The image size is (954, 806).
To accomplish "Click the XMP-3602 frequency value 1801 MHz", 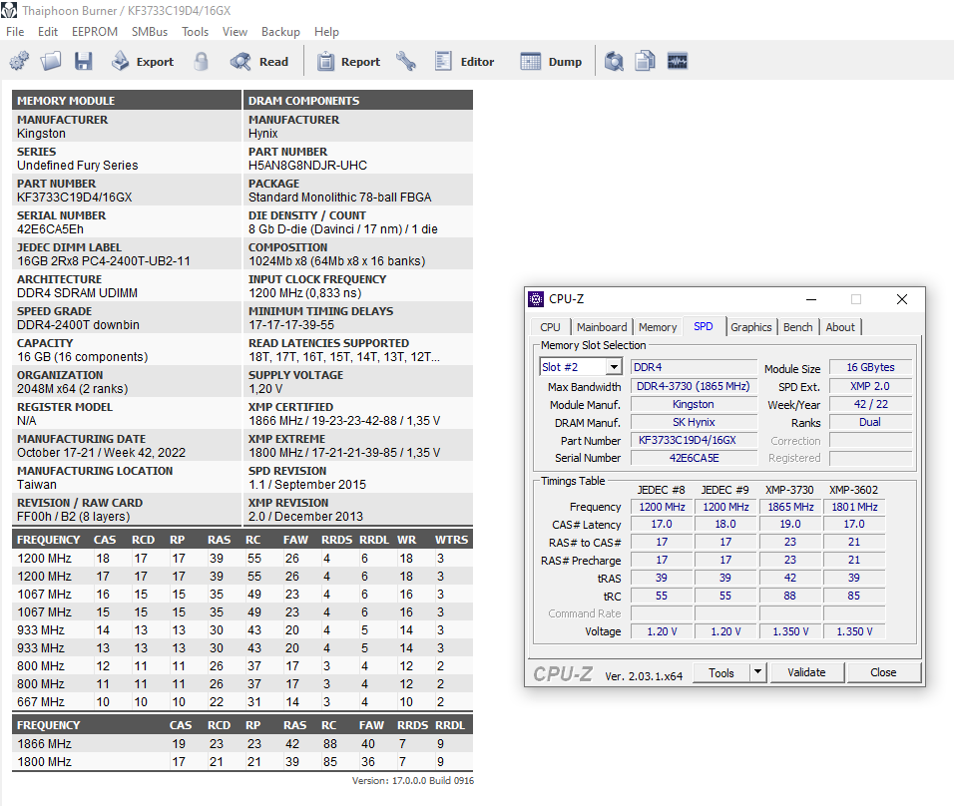I will click(854, 507).
